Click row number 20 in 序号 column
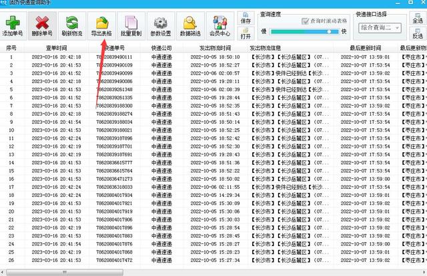The width and height of the screenshot is (427, 276). tap(11, 211)
